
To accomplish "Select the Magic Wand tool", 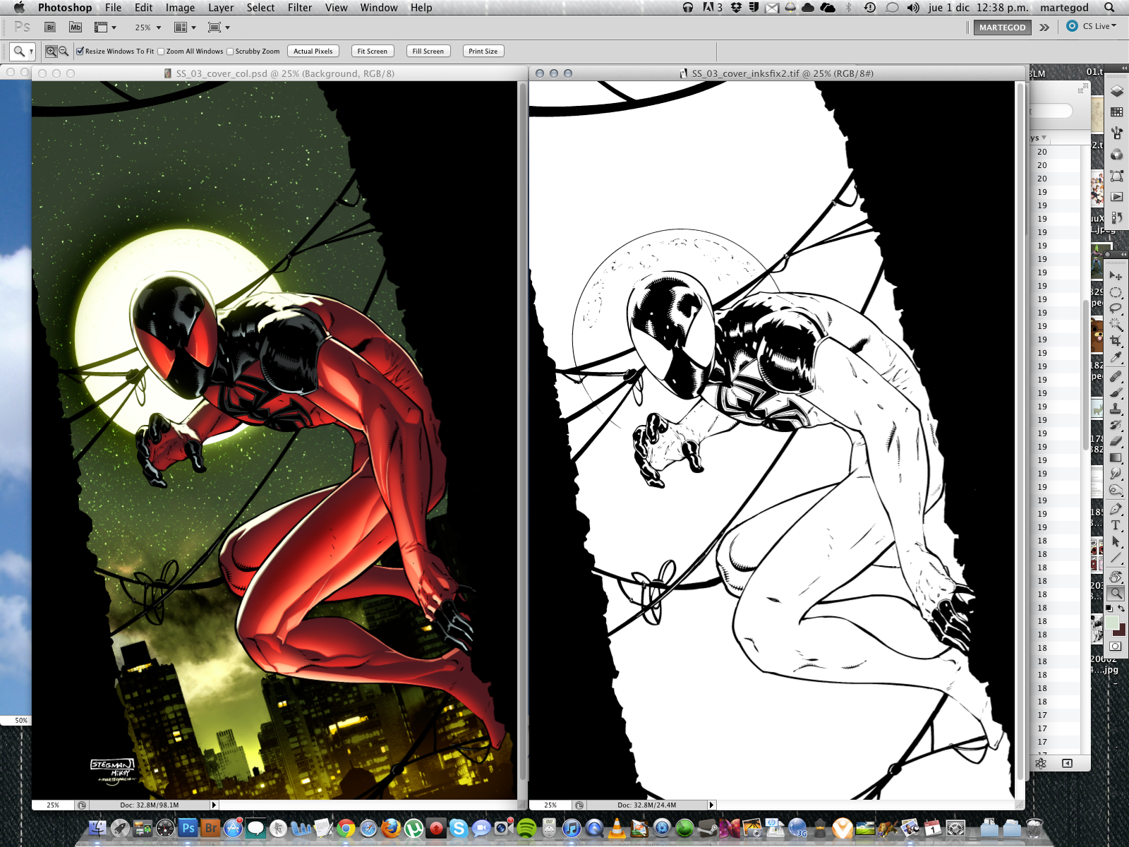I will 1116,324.
